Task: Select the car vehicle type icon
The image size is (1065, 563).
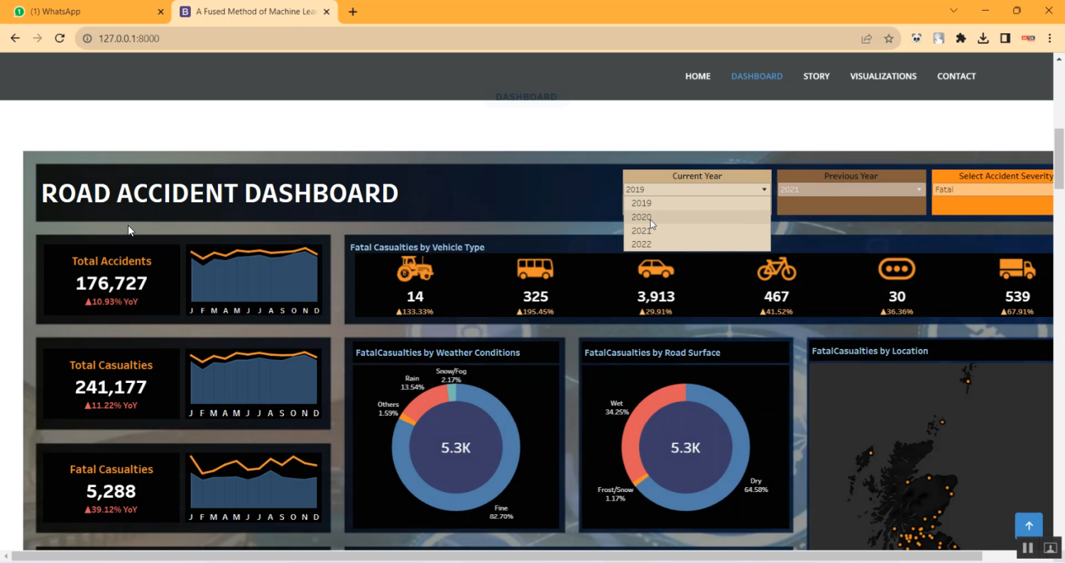Action: (655, 269)
